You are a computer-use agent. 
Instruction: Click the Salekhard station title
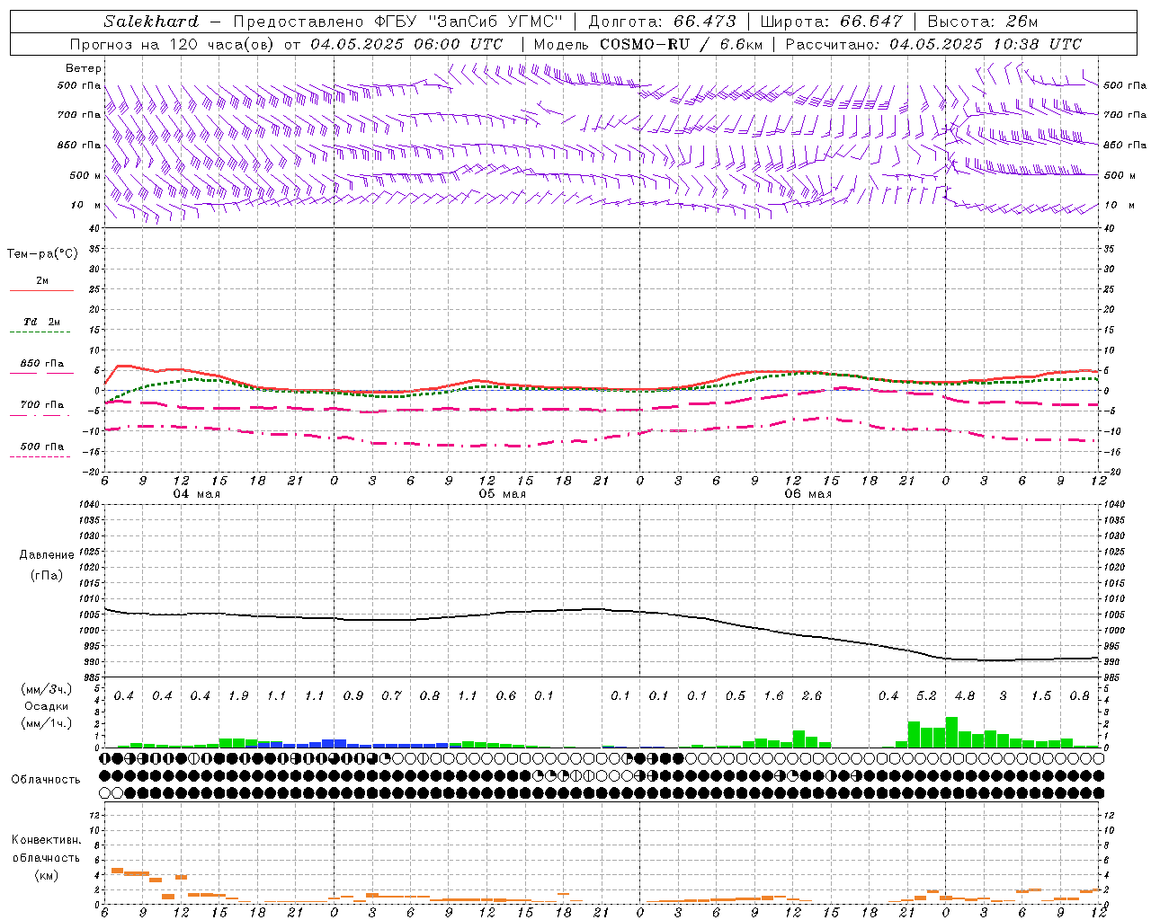(x=151, y=22)
